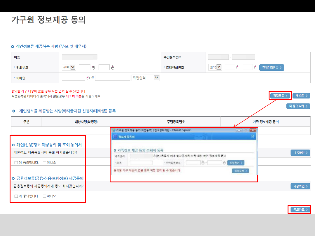Click the mouse icon after the last 전화번호 field
Viewport: 315px width, 236px height.
coord(113,68)
